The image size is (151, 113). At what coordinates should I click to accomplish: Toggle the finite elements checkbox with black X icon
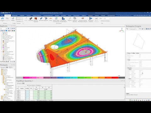click(x=2, y=41)
